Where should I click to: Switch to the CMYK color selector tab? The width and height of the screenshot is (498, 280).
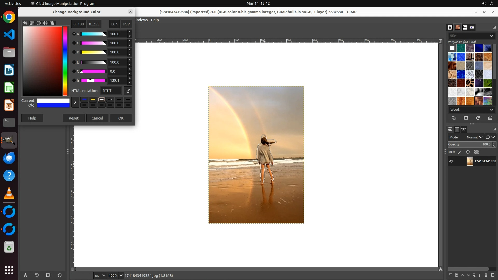click(32, 23)
